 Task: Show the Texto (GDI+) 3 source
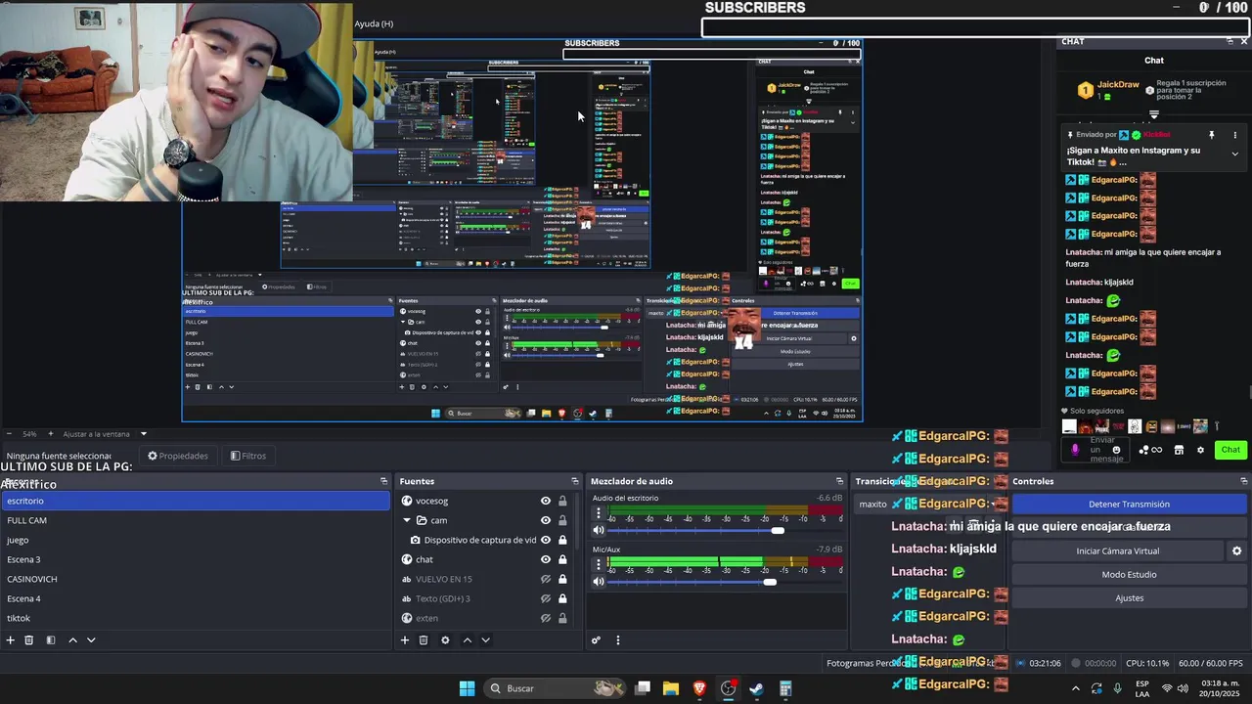pos(546,598)
